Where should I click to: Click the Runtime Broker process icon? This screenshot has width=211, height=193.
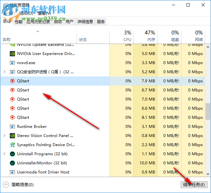pyautogui.click(x=12, y=127)
